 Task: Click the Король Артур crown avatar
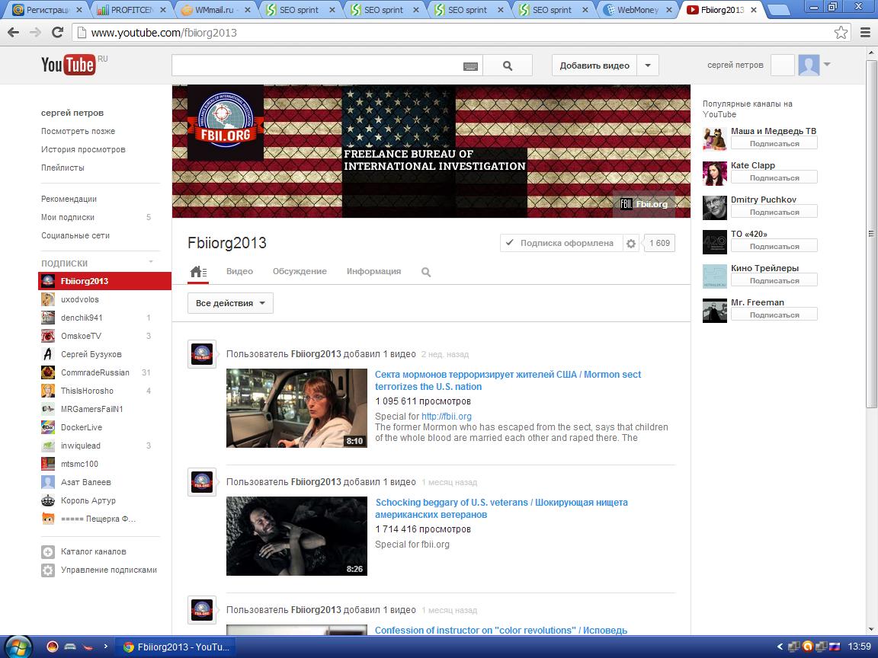[48, 501]
